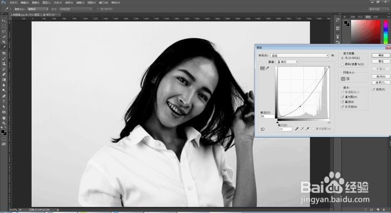
Task: Open the preset dropdown in Curves dialog
Action: pos(299,55)
